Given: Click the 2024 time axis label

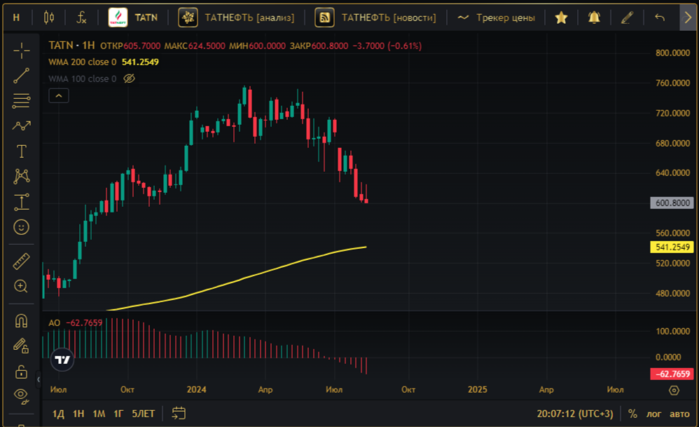Looking at the screenshot, I should tap(197, 390).
